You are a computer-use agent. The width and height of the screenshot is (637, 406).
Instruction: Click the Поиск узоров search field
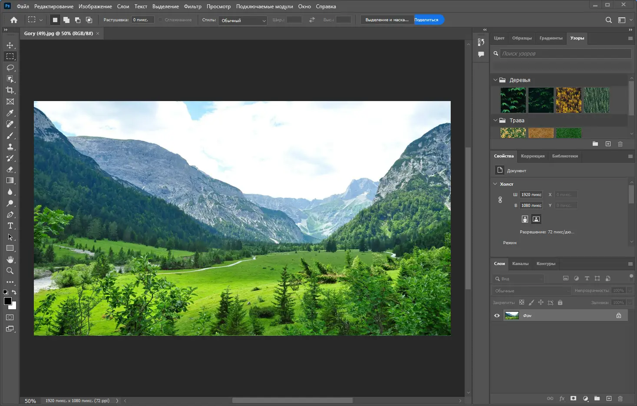(x=565, y=54)
